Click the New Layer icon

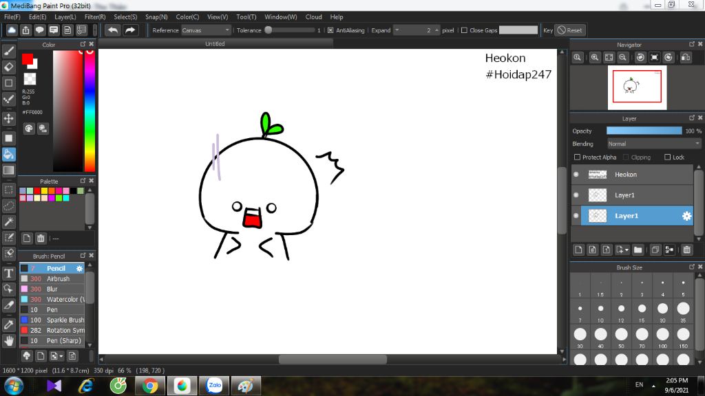[x=578, y=250]
